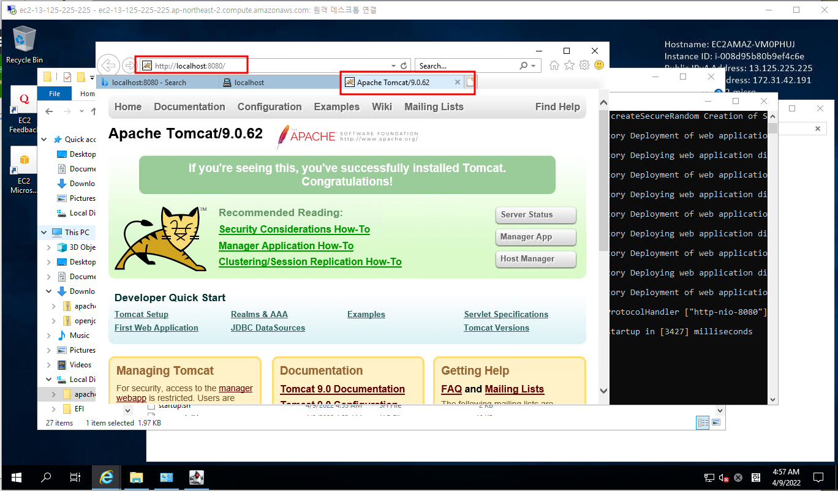Screen dimensions: 838x491
Task: Click the search magnifier in IE search box
Action: tap(524, 66)
